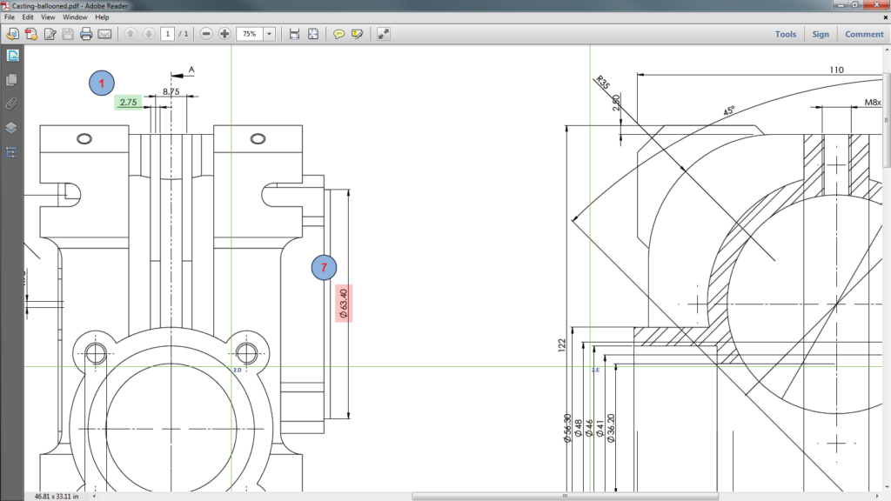Click the Print file icon

(x=86, y=34)
